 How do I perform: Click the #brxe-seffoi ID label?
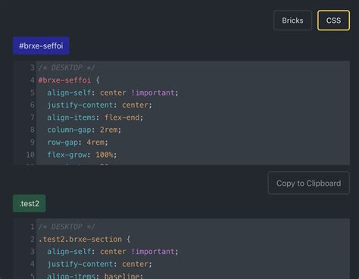click(41, 45)
